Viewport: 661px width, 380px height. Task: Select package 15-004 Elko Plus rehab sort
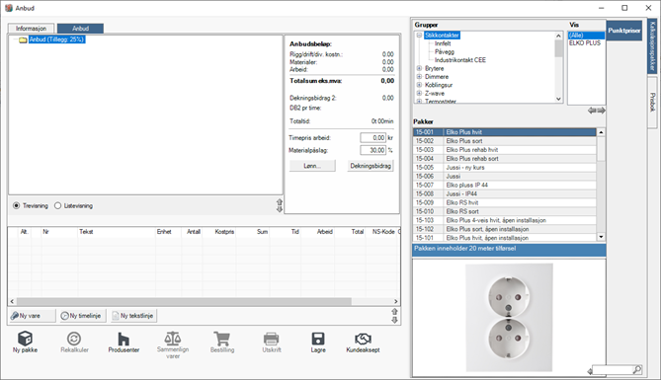(x=505, y=159)
